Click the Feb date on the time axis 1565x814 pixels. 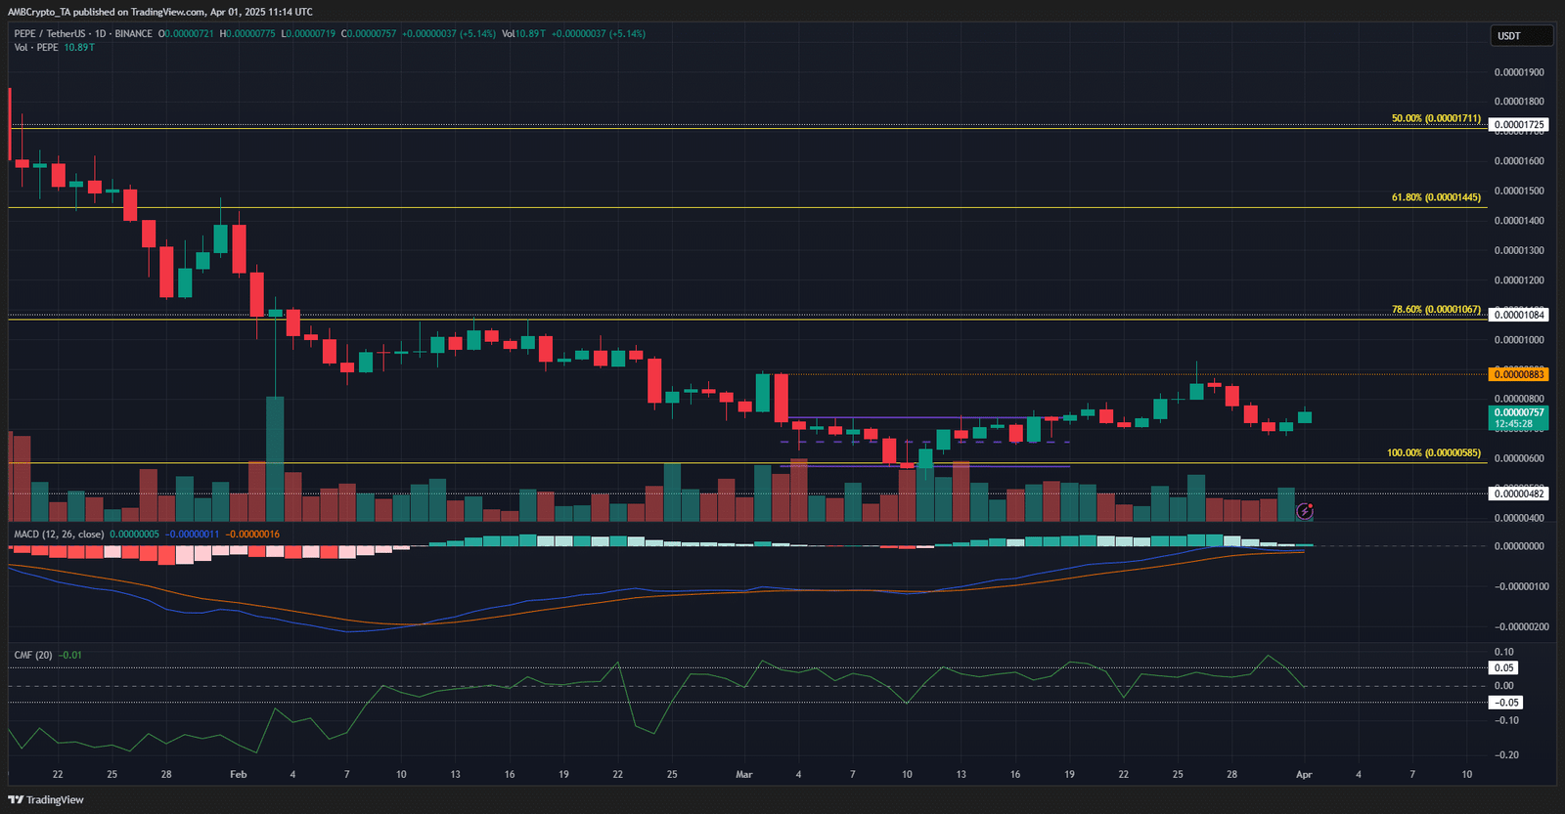click(x=238, y=774)
